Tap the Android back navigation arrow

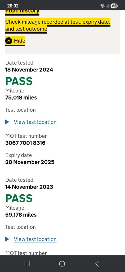(x=97, y=264)
